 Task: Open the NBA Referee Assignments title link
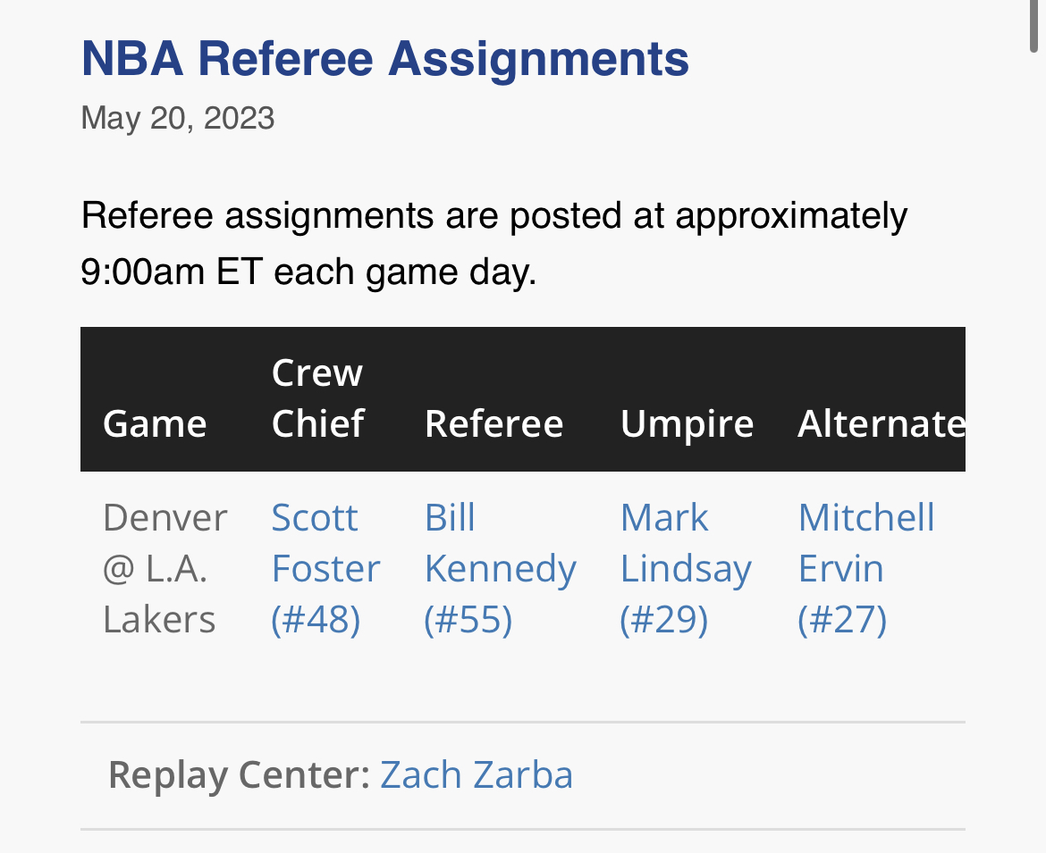tap(384, 59)
